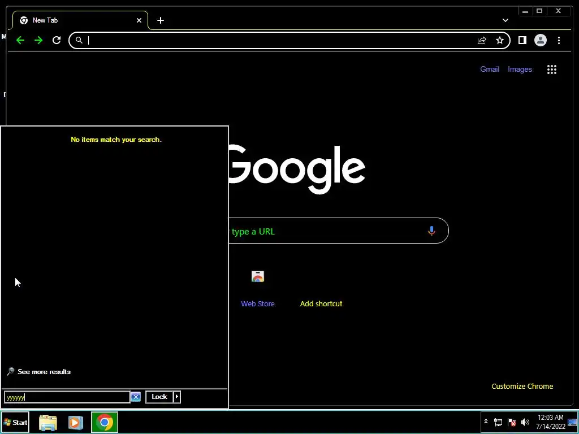Open the network tray icon
The image size is (579, 434).
[498, 422]
